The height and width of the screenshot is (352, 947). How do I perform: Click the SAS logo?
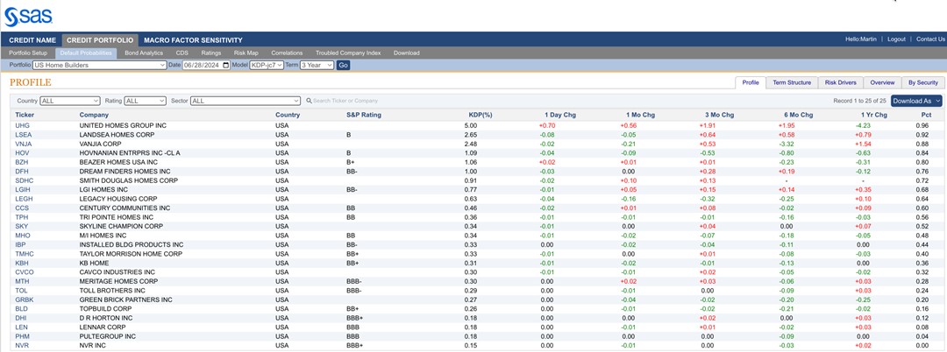point(28,17)
